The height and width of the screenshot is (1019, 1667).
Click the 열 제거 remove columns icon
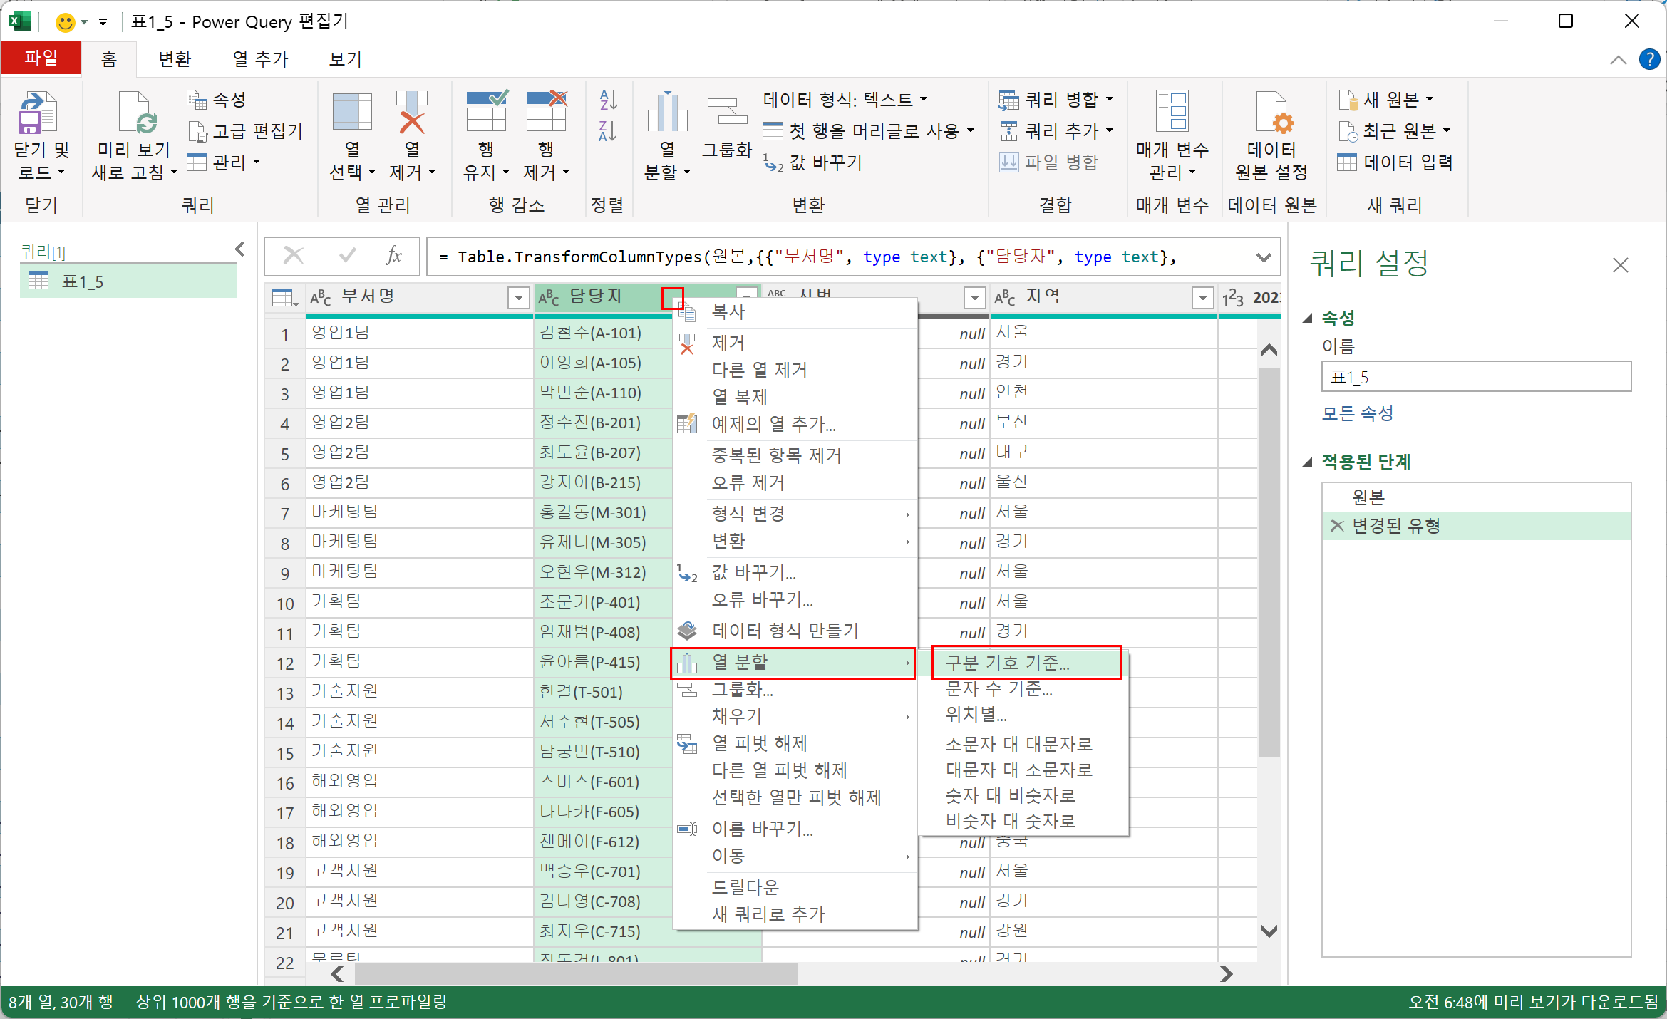click(x=412, y=113)
